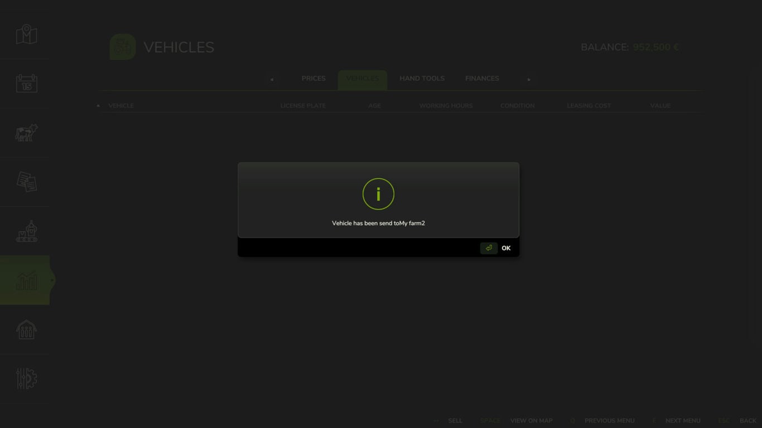Open the contracts documents icon
The height and width of the screenshot is (428, 762).
point(26,182)
